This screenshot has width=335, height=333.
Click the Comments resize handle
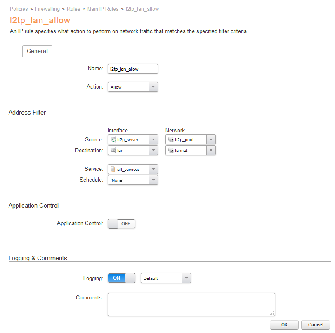(272, 313)
